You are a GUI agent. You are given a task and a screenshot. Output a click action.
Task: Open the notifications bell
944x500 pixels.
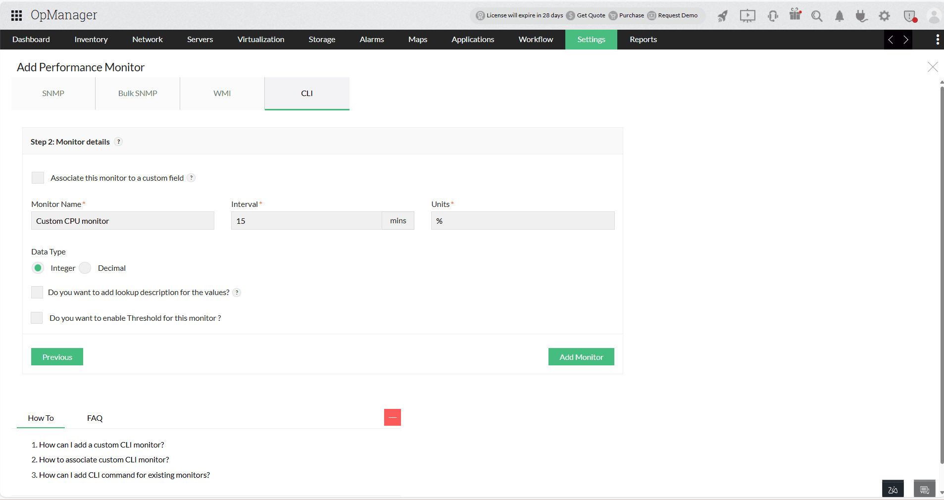(839, 16)
